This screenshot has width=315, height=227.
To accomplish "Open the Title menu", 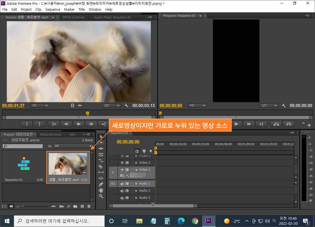I will point(82,9).
